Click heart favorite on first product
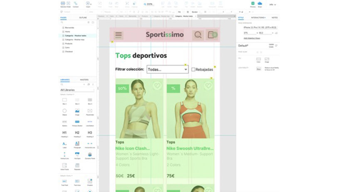The image size is (341, 192). (156, 86)
